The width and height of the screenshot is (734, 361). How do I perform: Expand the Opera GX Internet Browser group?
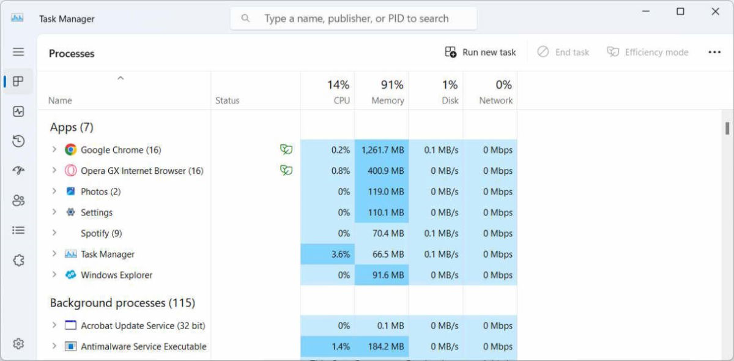(54, 170)
